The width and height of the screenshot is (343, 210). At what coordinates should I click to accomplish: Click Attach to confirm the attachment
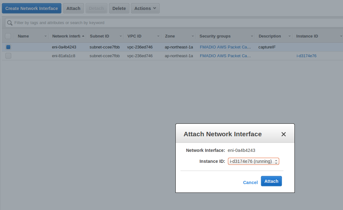click(271, 181)
